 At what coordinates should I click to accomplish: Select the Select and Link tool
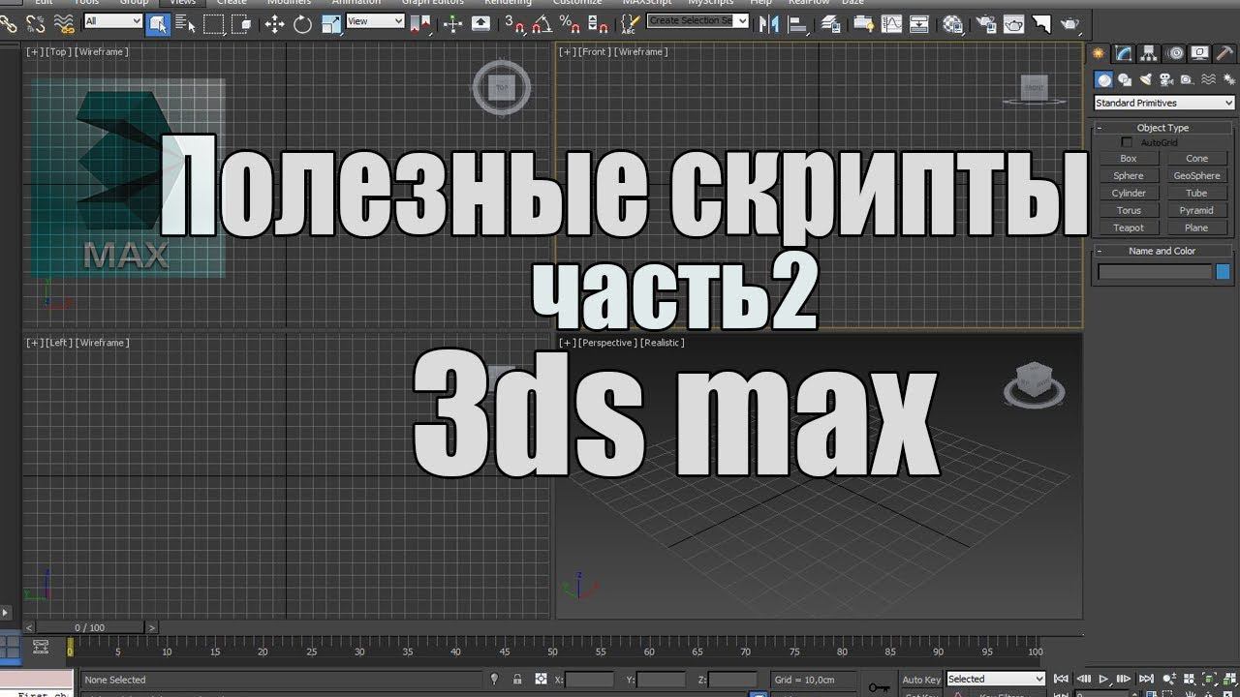tap(9, 22)
